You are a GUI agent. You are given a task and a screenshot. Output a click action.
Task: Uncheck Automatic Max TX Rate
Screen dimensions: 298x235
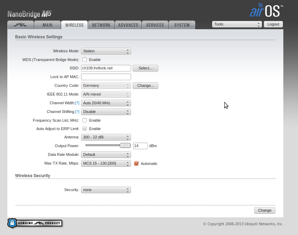pos(137,163)
